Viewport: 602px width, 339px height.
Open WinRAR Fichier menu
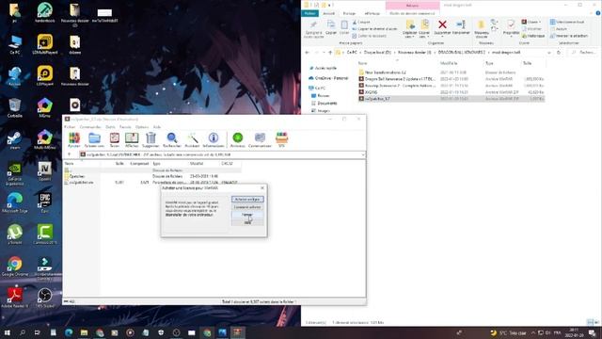point(70,127)
